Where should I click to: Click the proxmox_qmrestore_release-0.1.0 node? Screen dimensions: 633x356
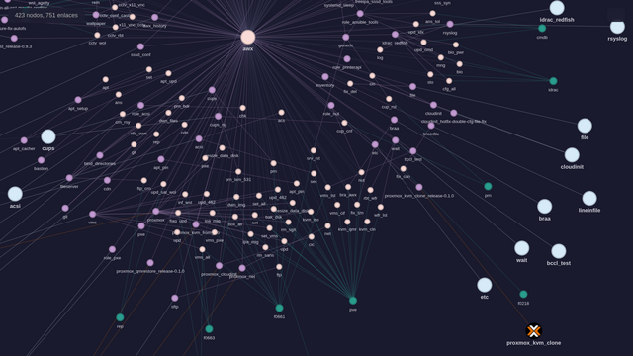point(150,263)
